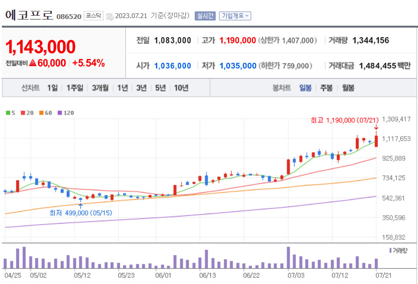The height and width of the screenshot is (284, 418).
Task: Click the orange 60-day moving average swatch
Action: coord(41,113)
